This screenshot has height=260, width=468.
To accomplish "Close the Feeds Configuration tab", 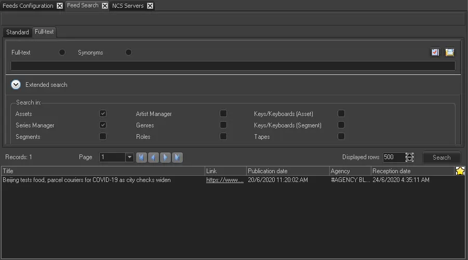I will 60,6.
